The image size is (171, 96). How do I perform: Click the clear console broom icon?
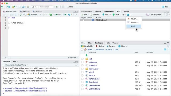tap(77, 65)
